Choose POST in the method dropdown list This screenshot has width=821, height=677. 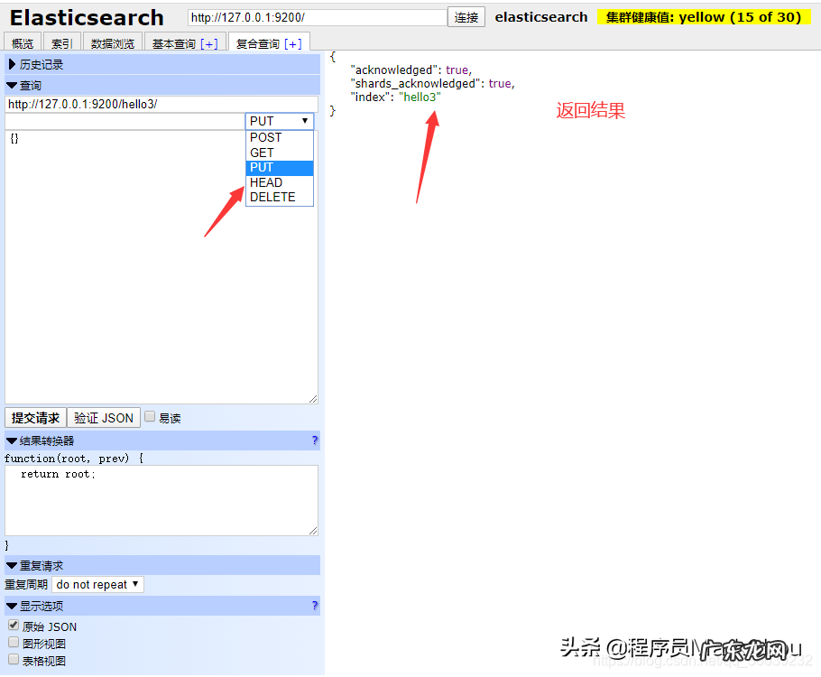click(x=266, y=137)
